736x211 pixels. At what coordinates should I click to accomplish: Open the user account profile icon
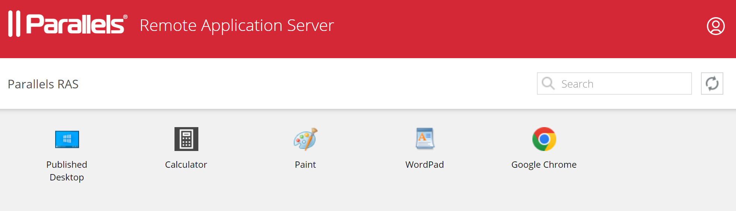click(715, 26)
